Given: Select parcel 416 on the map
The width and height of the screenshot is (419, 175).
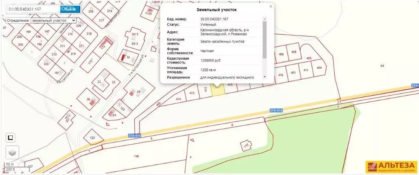Looking at the screenshot, I should [x=281, y=75].
